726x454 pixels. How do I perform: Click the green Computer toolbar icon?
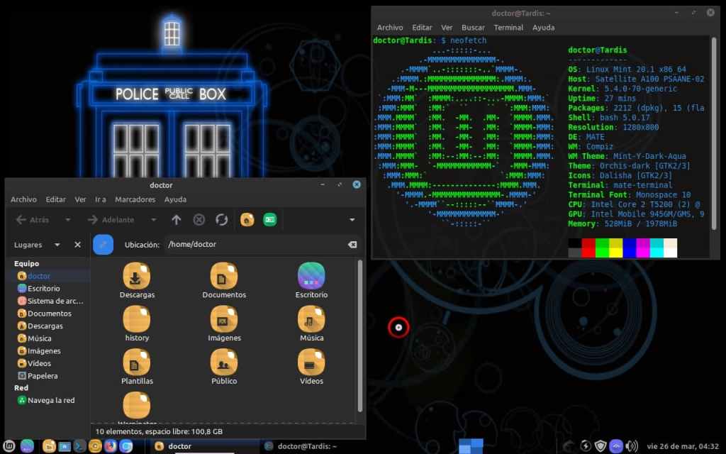point(269,220)
